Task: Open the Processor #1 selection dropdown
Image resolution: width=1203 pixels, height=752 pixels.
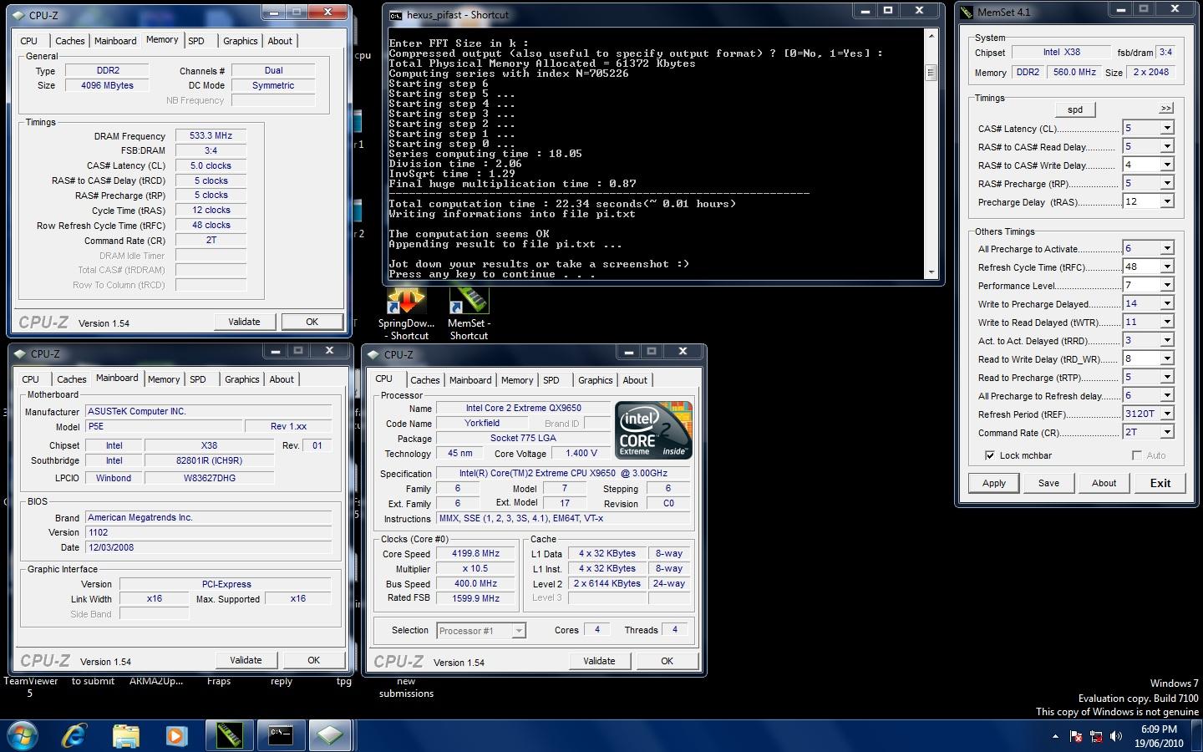Action: click(519, 631)
